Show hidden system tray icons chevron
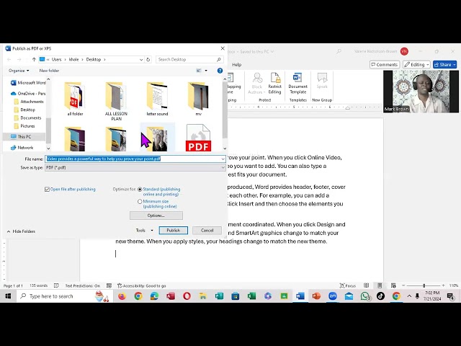This screenshot has width=461, height=346. tap(409, 296)
